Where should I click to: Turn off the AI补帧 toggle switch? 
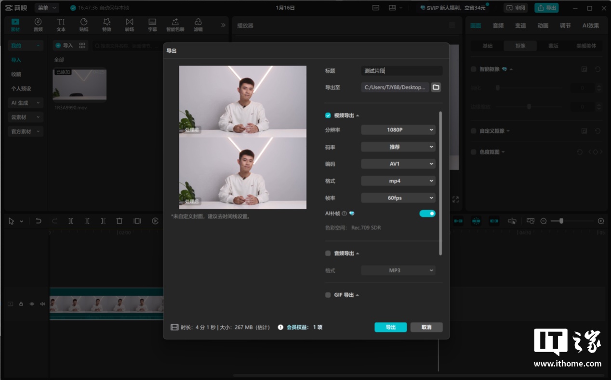click(427, 214)
